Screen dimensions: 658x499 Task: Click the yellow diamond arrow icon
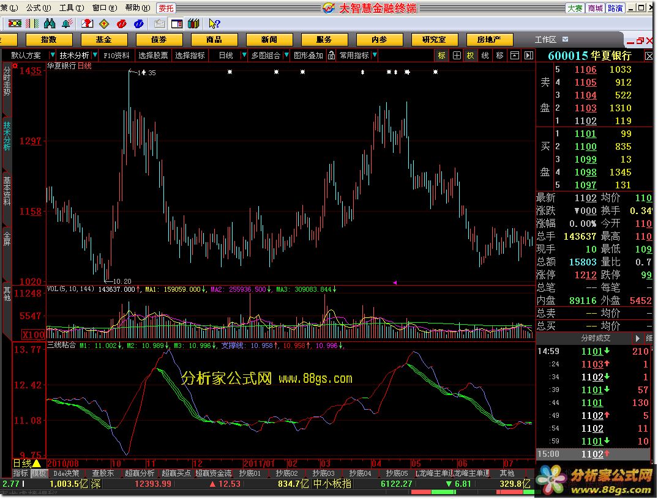(x=104, y=23)
